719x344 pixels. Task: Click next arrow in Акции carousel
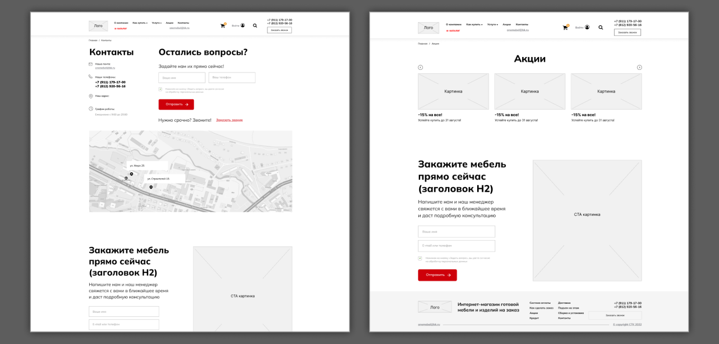tap(639, 67)
